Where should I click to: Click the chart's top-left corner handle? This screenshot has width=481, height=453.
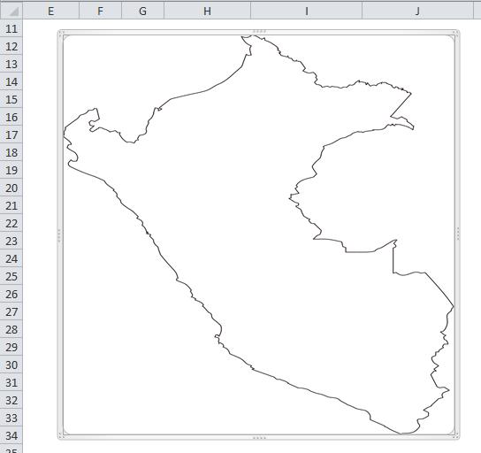click(60, 33)
